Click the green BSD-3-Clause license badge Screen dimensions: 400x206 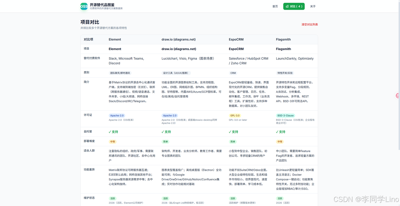pyautogui.click(x=285, y=116)
